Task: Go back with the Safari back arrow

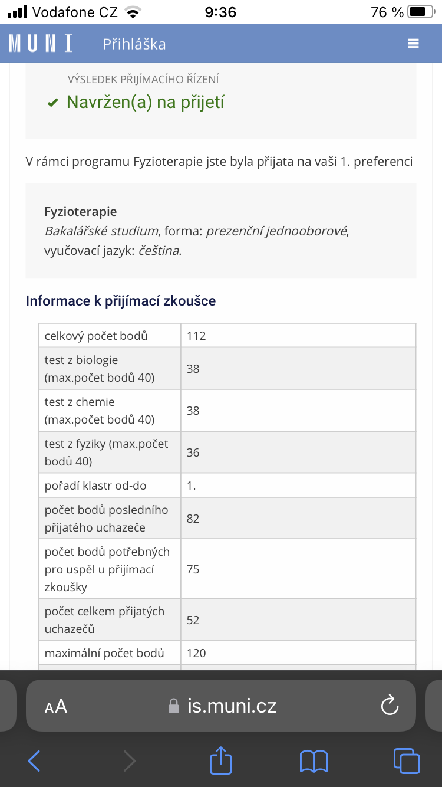Action: 34,761
